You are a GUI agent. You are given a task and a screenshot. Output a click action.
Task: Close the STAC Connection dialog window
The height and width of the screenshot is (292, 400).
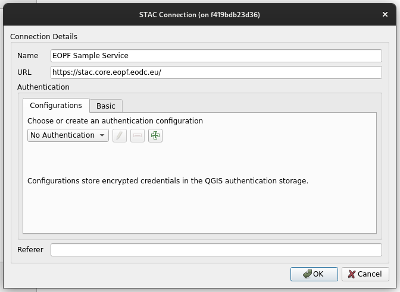(x=385, y=14)
